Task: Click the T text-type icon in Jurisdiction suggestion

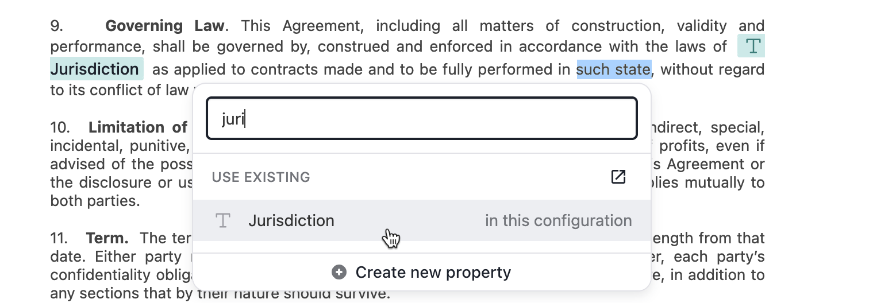Action: (222, 221)
